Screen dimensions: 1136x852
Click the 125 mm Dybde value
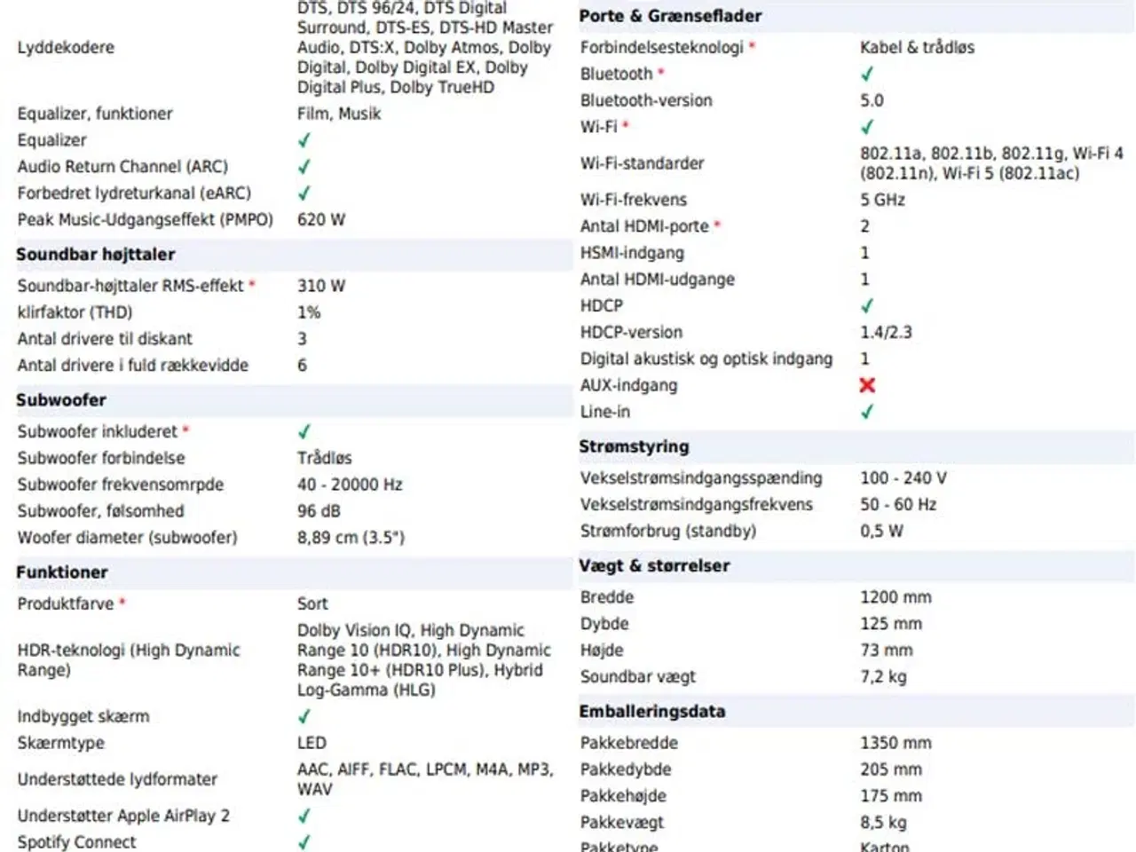click(891, 624)
